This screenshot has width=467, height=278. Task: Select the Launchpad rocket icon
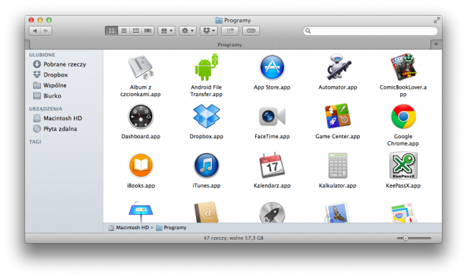click(272, 212)
